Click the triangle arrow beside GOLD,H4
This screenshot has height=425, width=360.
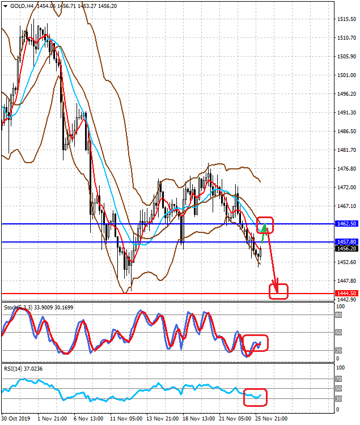pyautogui.click(x=5, y=6)
